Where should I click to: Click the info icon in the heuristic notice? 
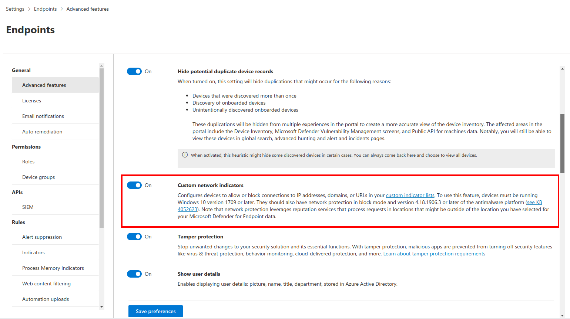click(185, 155)
